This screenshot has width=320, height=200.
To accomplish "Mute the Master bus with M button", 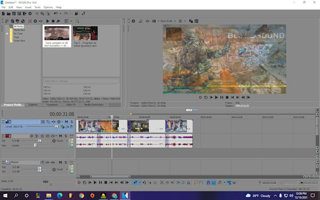I will coord(60,162).
